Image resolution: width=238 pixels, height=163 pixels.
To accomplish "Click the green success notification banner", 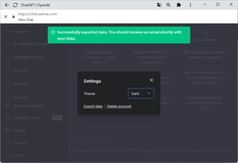I will tap(119, 35).
